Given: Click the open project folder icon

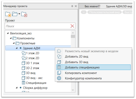Looking at the screenshot, I should (15, 14).
